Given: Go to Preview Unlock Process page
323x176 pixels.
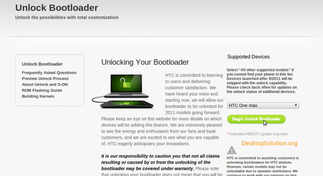Looking at the screenshot, I should coord(45,78).
